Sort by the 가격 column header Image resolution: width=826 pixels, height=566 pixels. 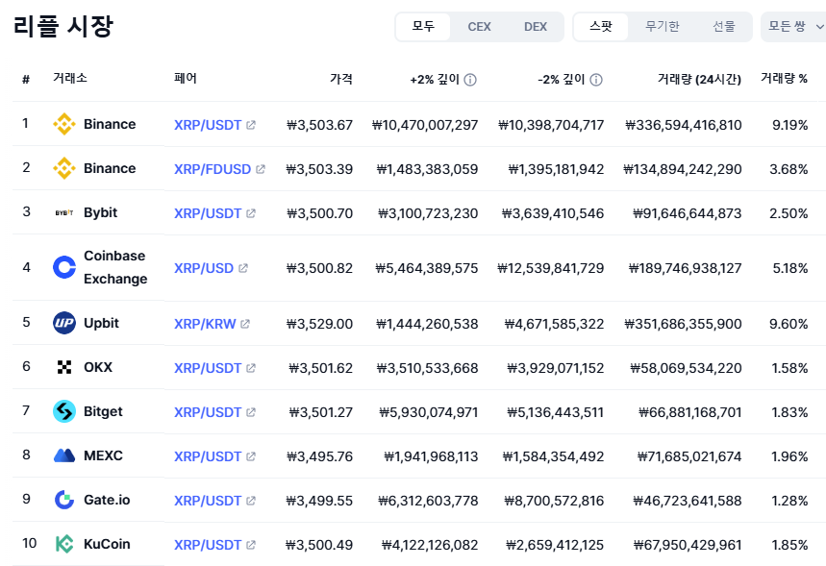click(341, 79)
